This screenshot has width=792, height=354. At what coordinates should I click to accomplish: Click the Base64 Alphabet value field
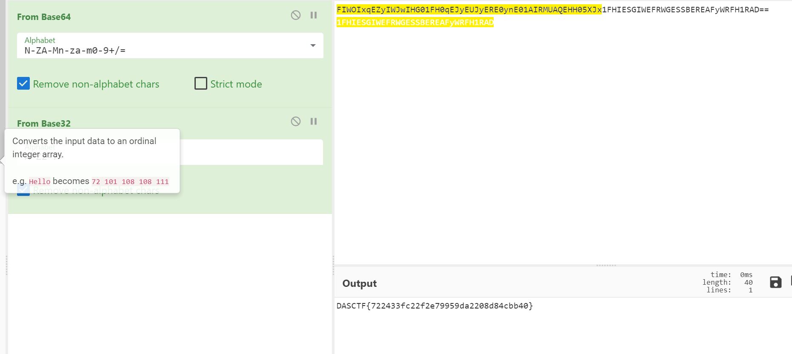[x=170, y=45]
